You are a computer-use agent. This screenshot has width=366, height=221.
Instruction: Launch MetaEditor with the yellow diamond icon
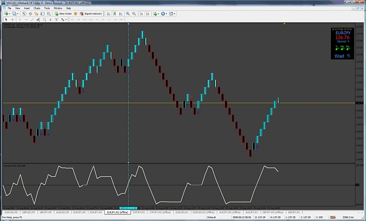(x=76, y=14)
